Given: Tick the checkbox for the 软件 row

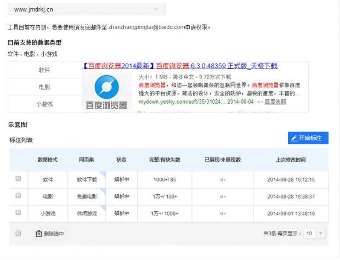Looking at the screenshot, I should 18,179.
